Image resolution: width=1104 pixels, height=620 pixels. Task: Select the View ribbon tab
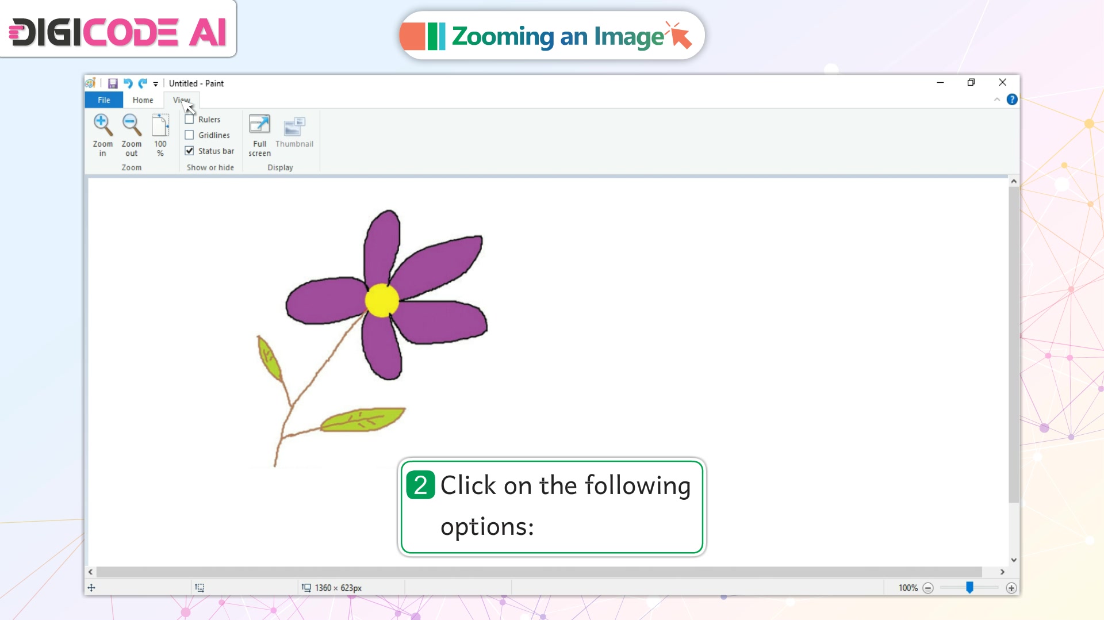[x=182, y=100]
